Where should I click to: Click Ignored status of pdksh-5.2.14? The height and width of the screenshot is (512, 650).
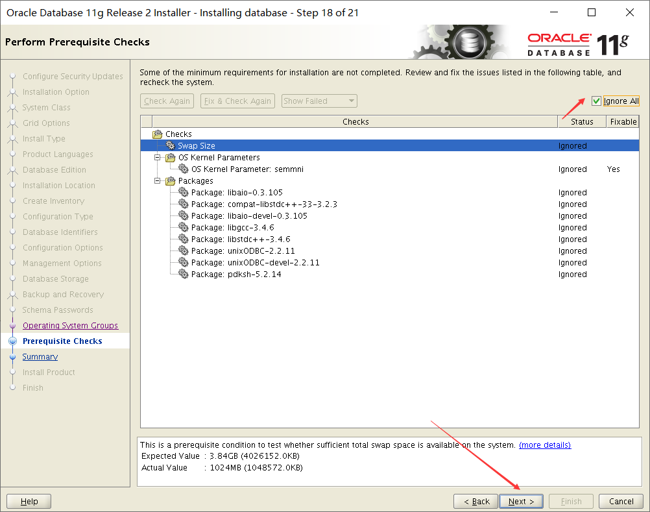(573, 274)
